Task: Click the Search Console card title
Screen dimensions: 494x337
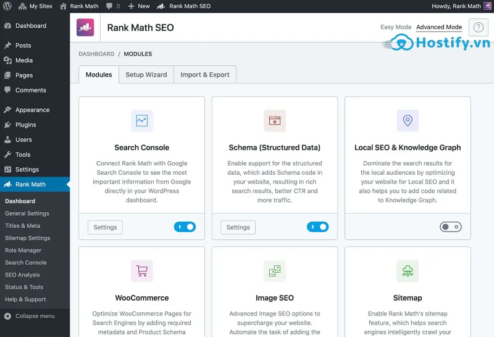Action: pyautogui.click(x=142, y=148)
